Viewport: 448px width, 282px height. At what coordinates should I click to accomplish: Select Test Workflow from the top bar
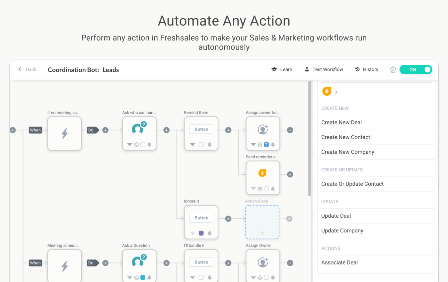pyautogui.click(x=324, y=69)
